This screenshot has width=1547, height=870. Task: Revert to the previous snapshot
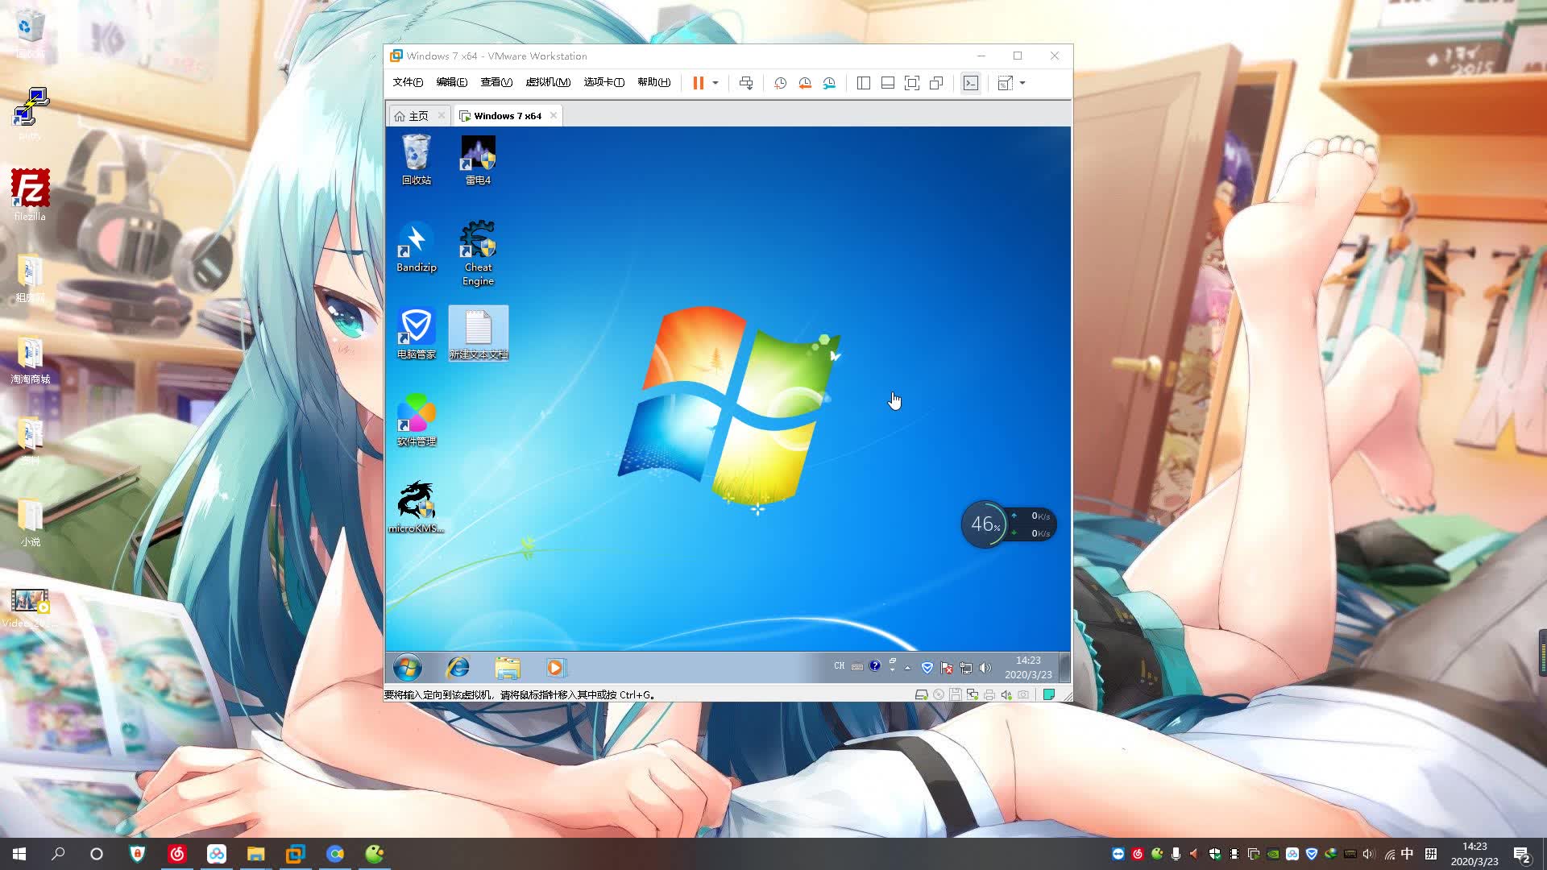pos(805,83)
